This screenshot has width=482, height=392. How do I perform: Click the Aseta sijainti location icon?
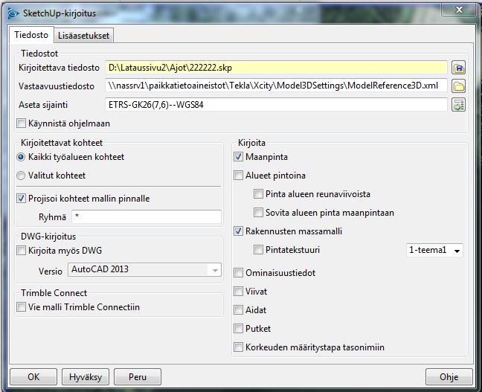pyautogui.click(x=458, y=105)
